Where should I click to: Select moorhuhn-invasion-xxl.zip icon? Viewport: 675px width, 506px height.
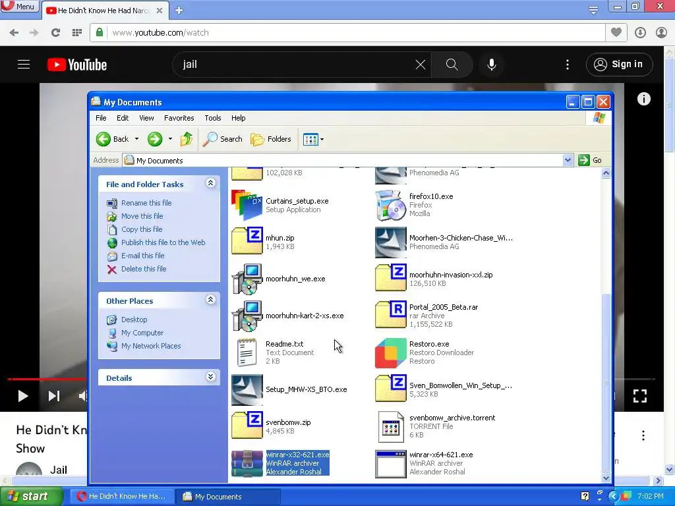[390, 279]
